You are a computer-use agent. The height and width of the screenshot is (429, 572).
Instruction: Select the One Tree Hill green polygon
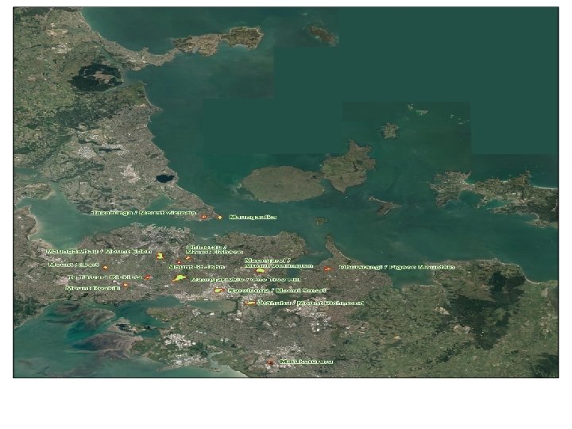click(179, 278)
